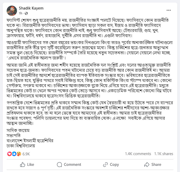Open the 1.4K comments
The width and height of the screenshot is (180, 172).
138,154
